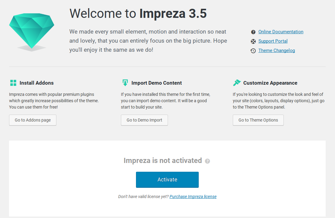Click the download shield icon for Import Demo Content
Screen dimensions: 335x218
pyautogui.click(x=125, y=82)
